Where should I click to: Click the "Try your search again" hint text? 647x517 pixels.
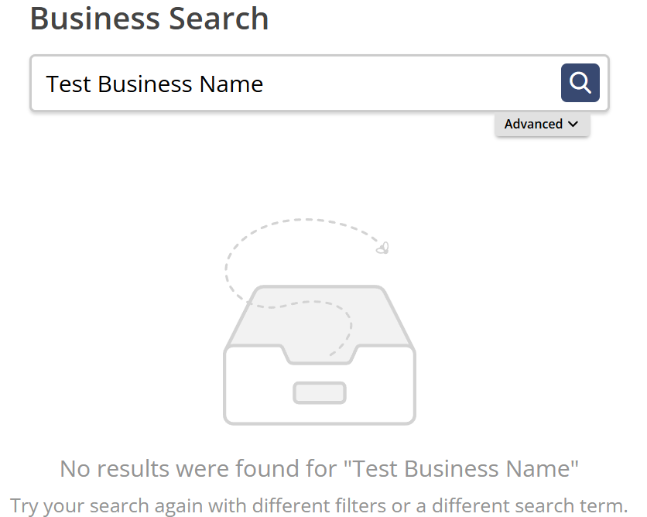(x=319, y=505)
